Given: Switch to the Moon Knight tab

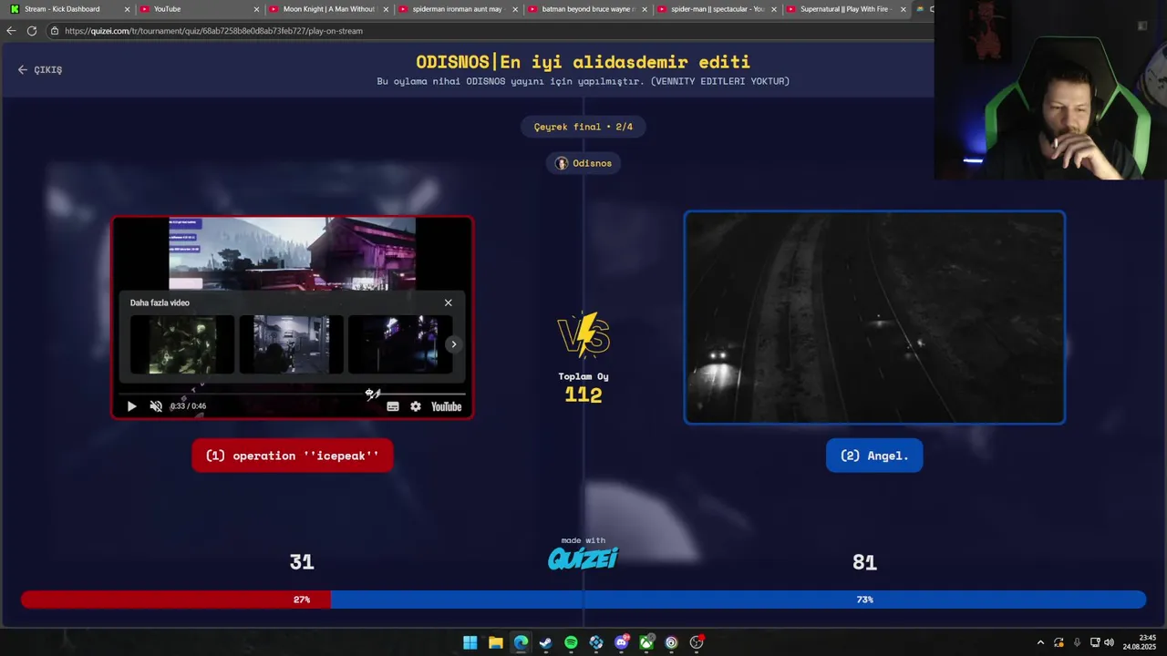Looking at the screenshot, I should pyautogui.click(x=329, y=9).
